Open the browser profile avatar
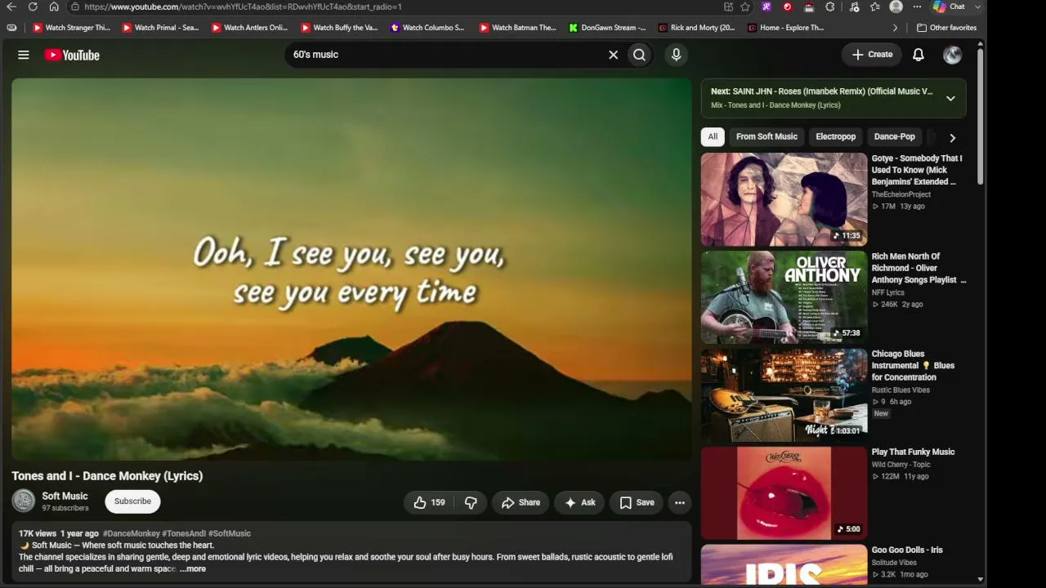The height and width of the screenshot is (588, 1046). point(896,7)
